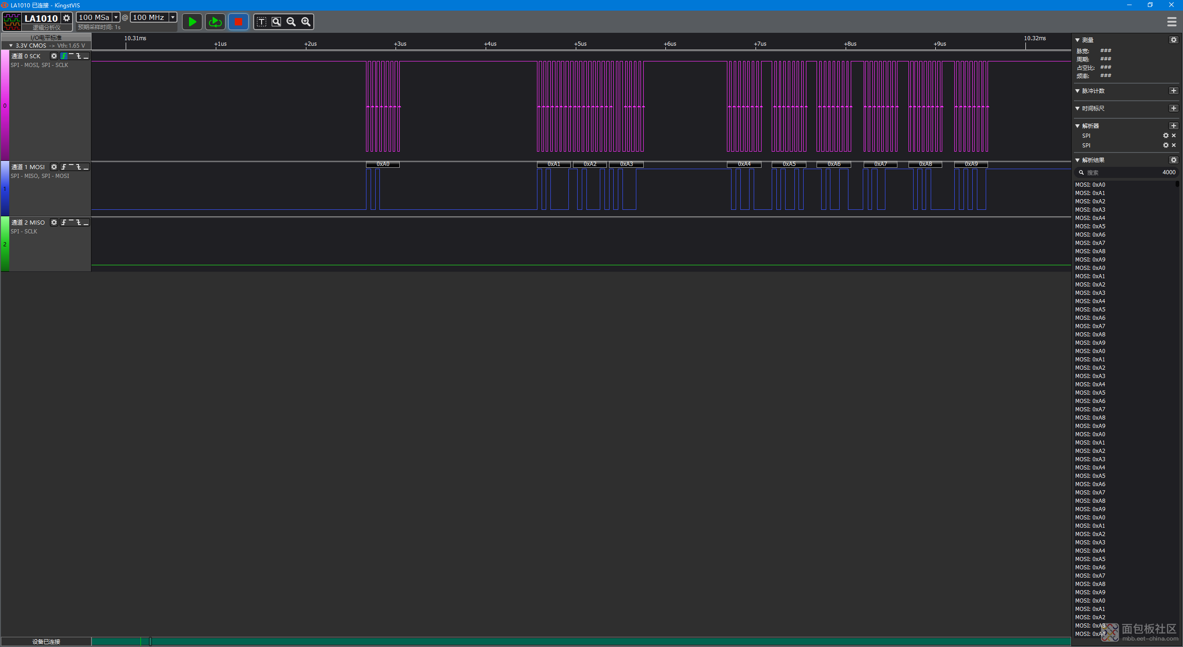Zoom in the waveform view
Image resolution: width=1183 pixels, height=647 pixels.
(x=306, y=22)
